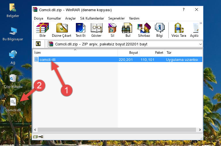Click the archive icon in address bar
The width and height of the screenshot is (221, 146).
pyautogui.click(x=51, y=44)
